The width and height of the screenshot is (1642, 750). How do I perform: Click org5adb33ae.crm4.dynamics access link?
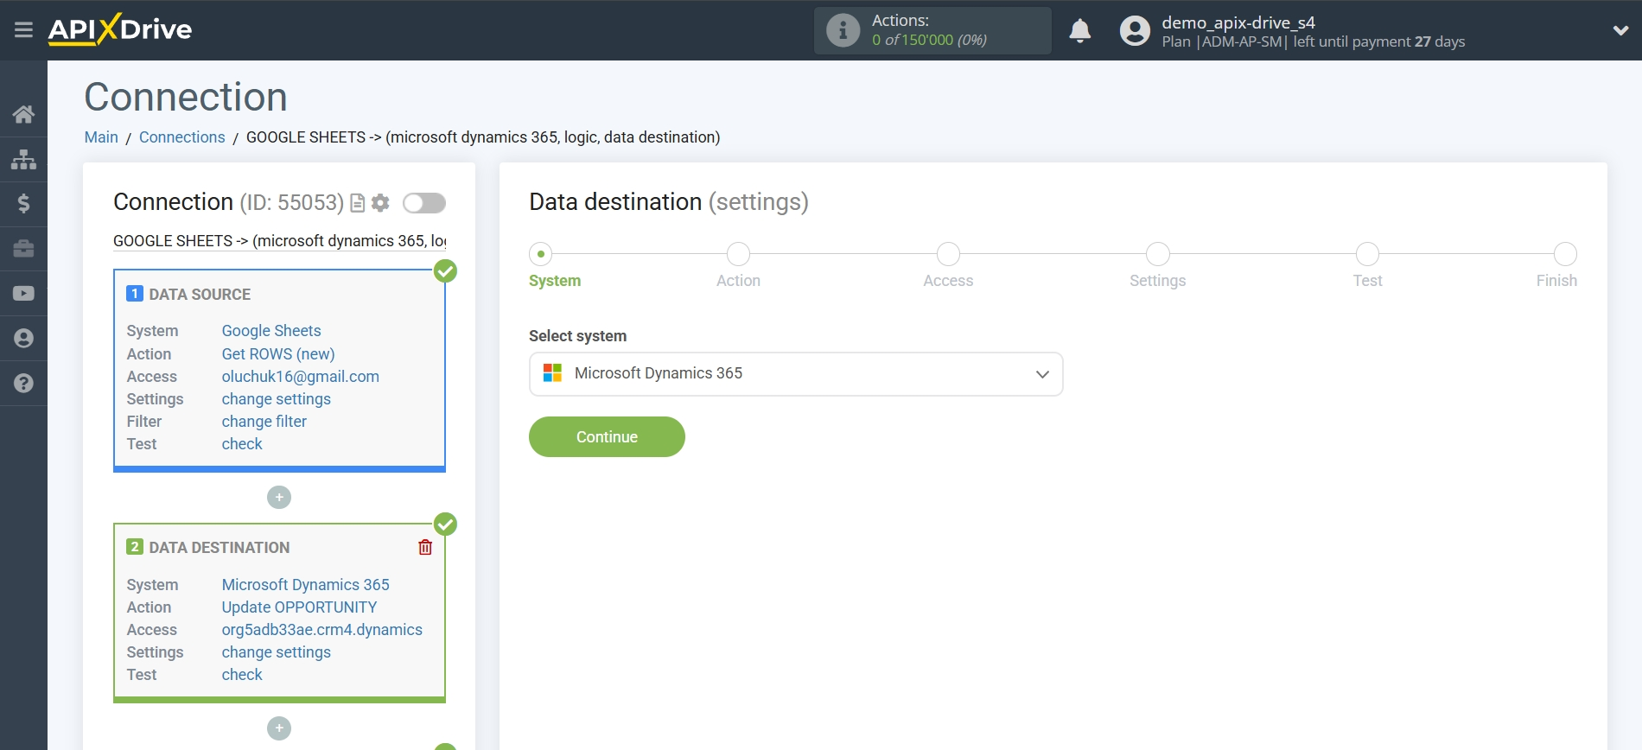coord(322,630)
